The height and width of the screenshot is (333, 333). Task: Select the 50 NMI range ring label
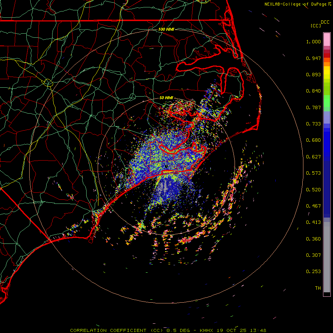pyautogui.click(x=166, y=98)
